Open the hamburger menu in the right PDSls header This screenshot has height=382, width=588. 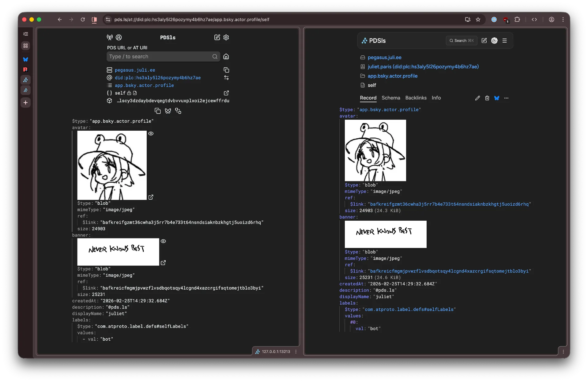tap(505, 40)
